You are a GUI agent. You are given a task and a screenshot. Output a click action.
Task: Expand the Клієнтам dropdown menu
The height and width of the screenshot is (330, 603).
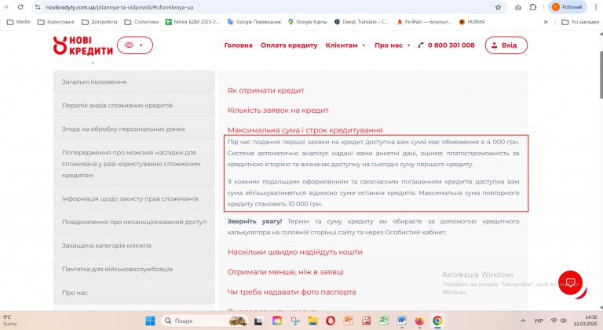point(345,45)
